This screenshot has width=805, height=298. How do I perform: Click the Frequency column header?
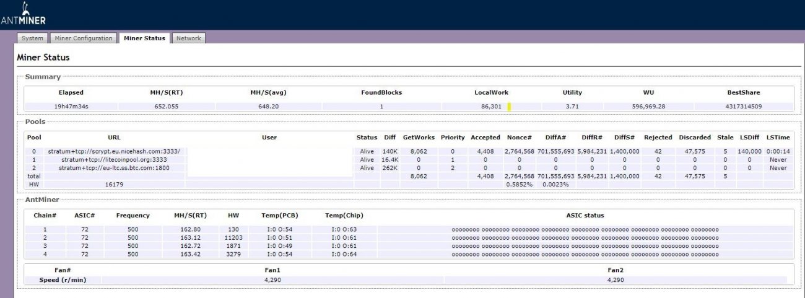coord(133,215)
